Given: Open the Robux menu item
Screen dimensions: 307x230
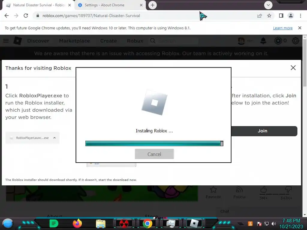Looking at the screenshot, I should 135,41.
